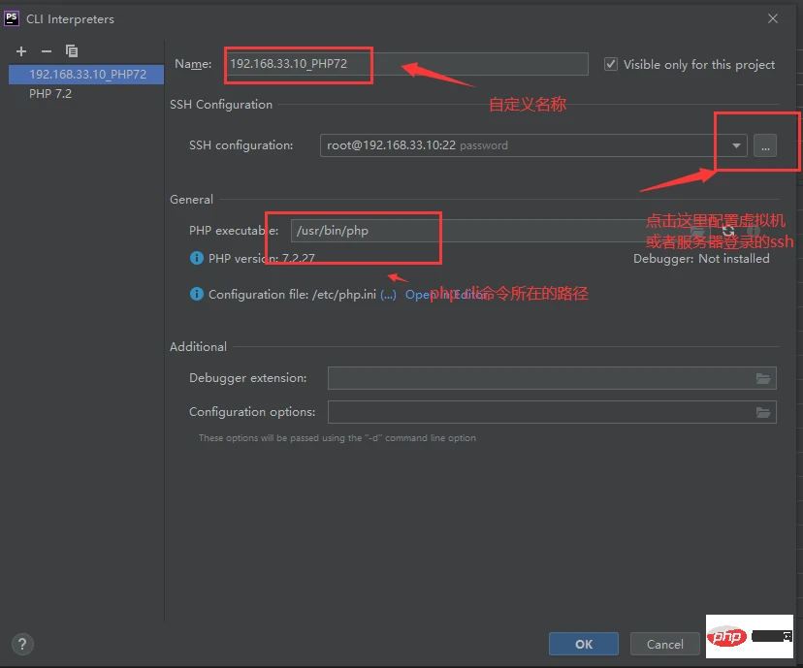Browse Configuration options via folder icon
This screenshot has height=668, width=803.
(763, 412)
